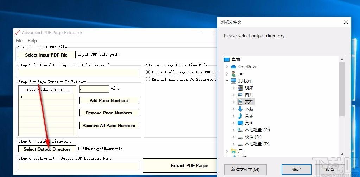Click the 此电脑 computer icon
This screenshot has width=360, height=177.
click(x=234, y=81)
